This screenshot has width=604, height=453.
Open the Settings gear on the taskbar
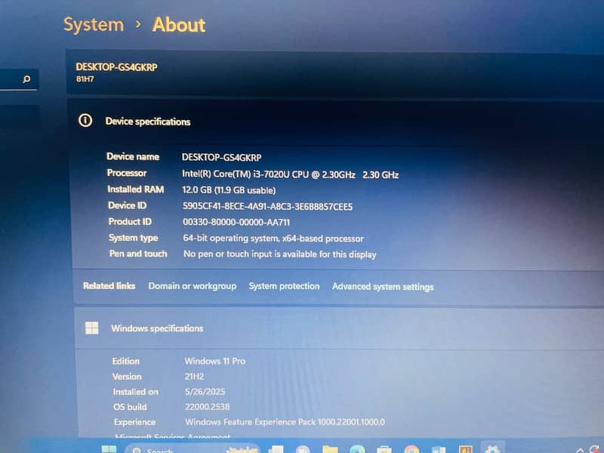[492, 448]
